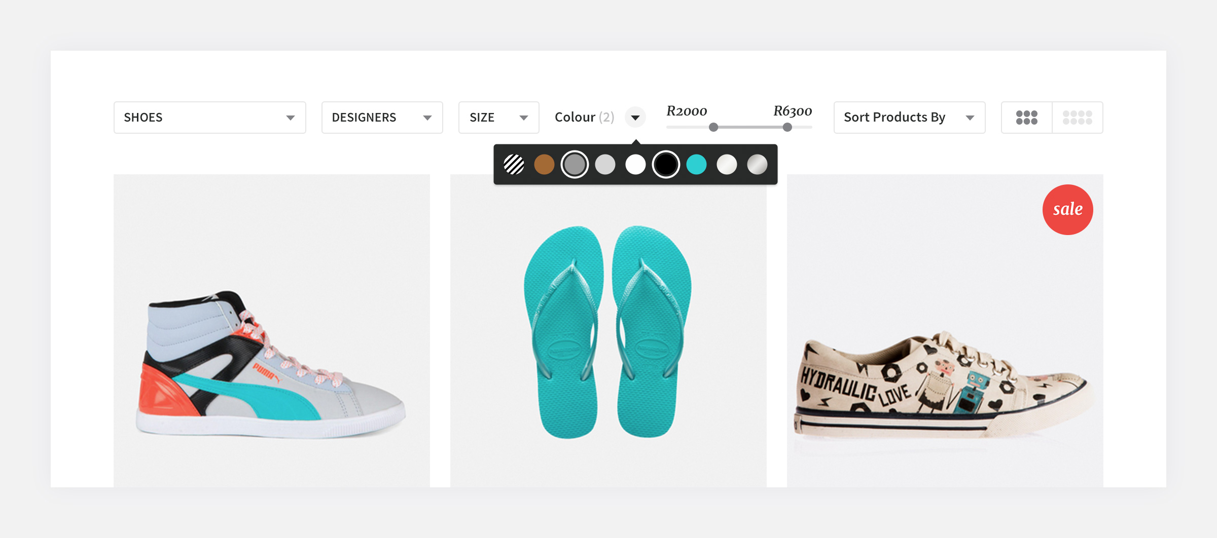
Task: Open the DESIGNERS filter dropdown
Action: [x=382, y=118]
